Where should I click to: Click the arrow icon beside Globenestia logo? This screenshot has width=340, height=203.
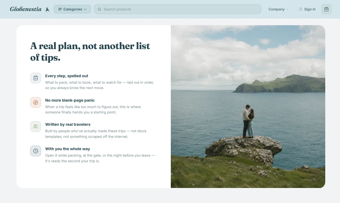(x=47, y=9)
